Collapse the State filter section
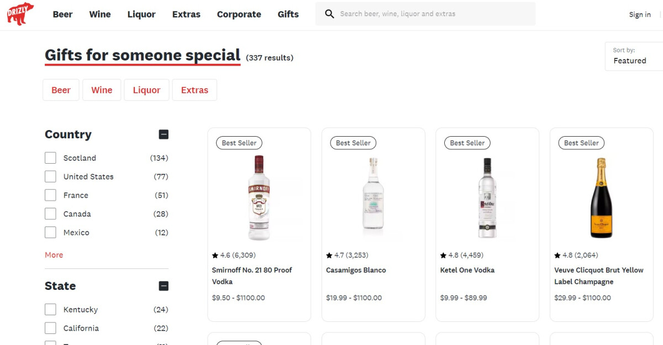The image size is (663, 345). 164,286
